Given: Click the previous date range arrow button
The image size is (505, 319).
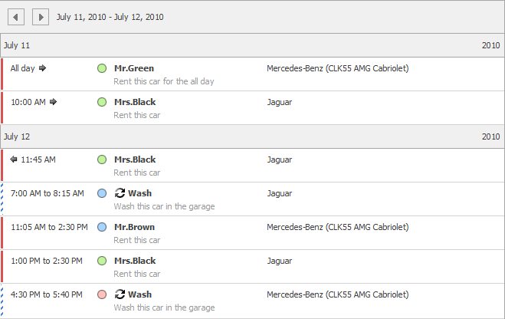Looking at the screenshot, I should [17, 16].
